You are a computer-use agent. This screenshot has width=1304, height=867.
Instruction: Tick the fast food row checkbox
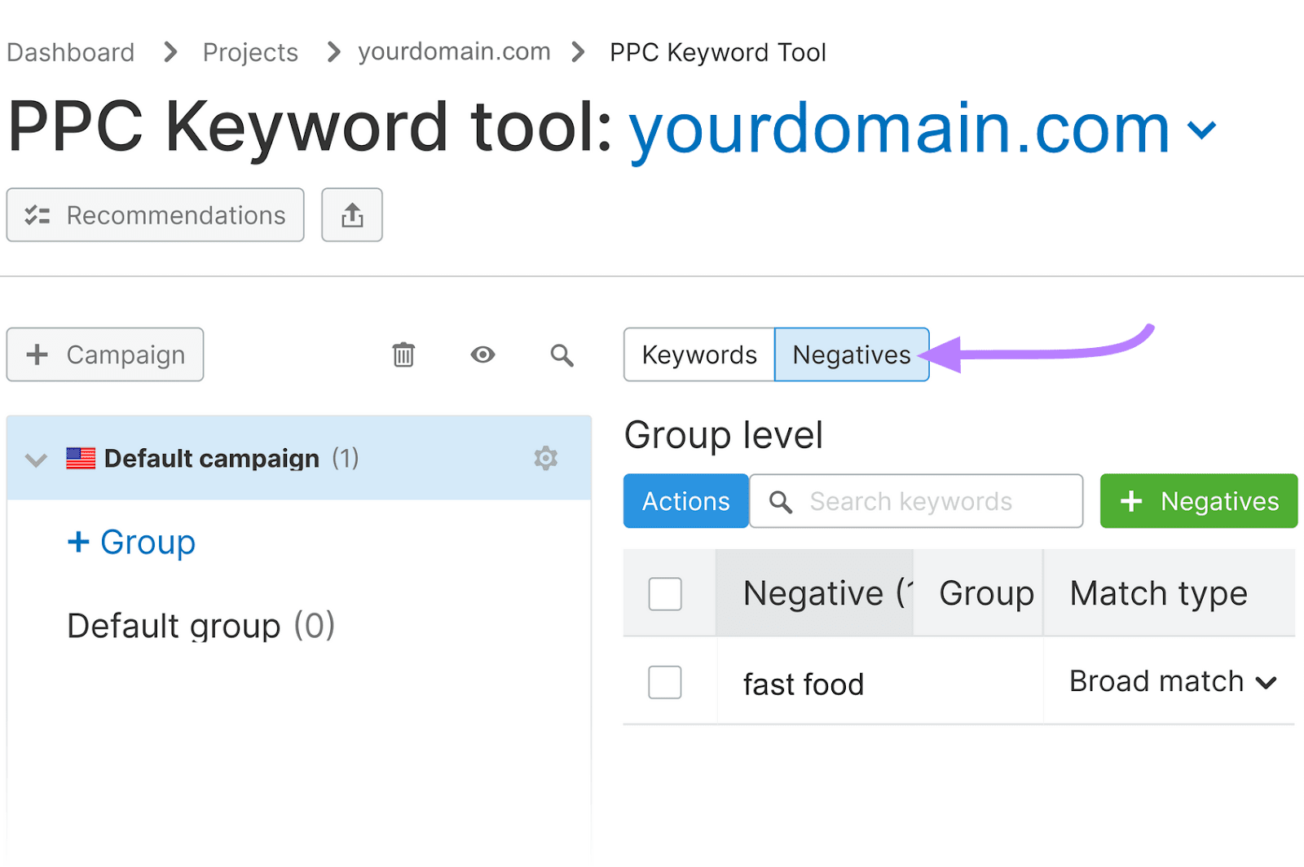665,683
